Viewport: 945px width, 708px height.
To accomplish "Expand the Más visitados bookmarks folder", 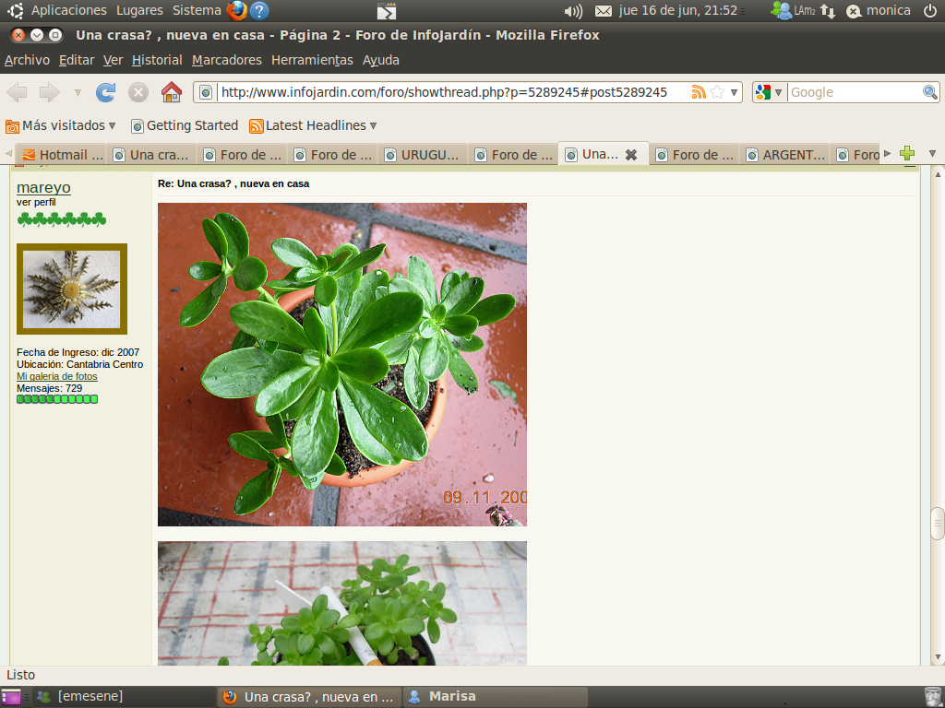I will (60, 125).
